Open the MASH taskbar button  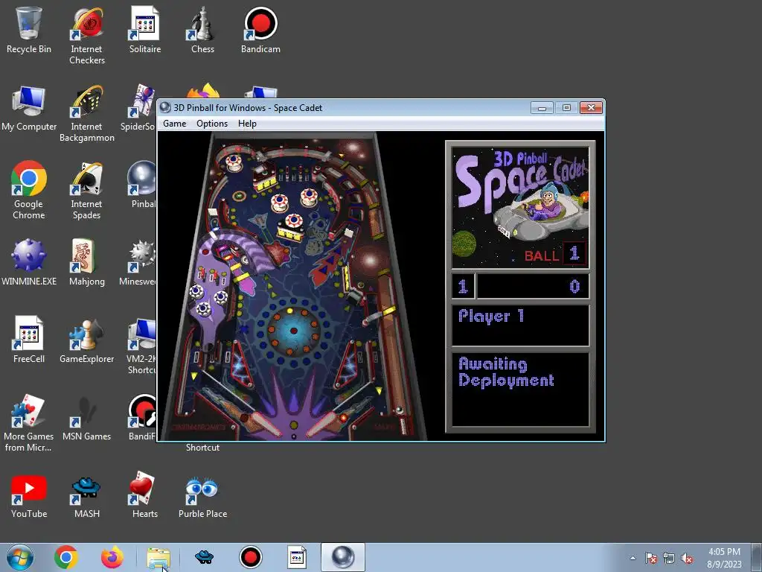point(204,557)
